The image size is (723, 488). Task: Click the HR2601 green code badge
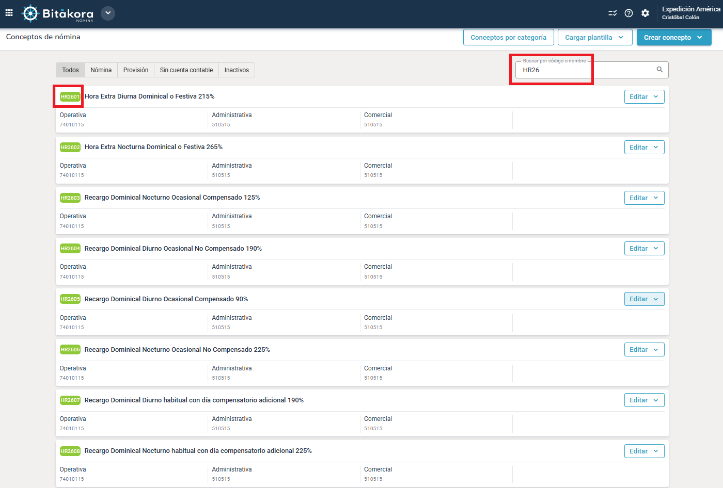tap(70, 97)
